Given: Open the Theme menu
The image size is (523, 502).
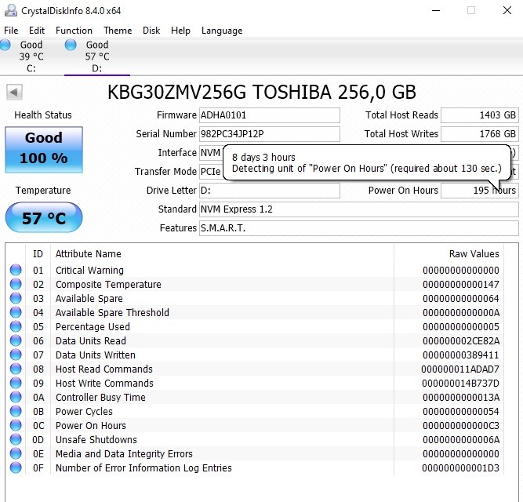Looking at the screenshot, I should coord(118,31).
